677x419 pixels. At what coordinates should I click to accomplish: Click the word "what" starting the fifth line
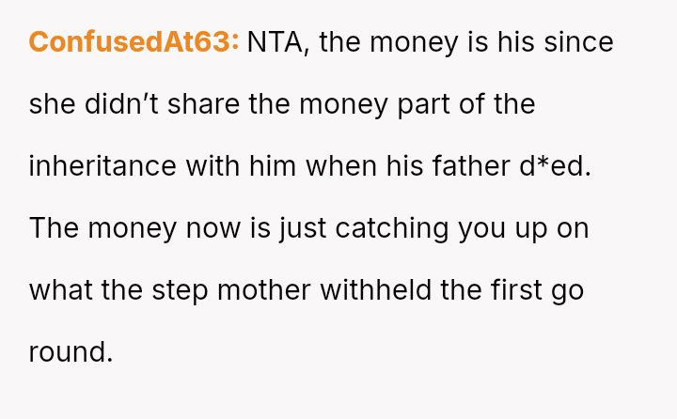click(61, 290)
